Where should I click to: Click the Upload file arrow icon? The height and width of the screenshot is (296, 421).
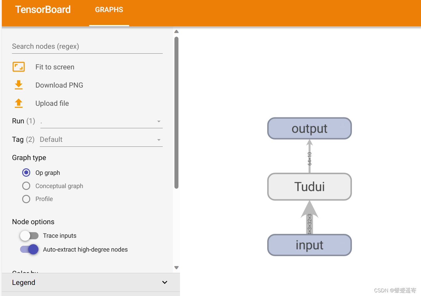tap(18, 103)
